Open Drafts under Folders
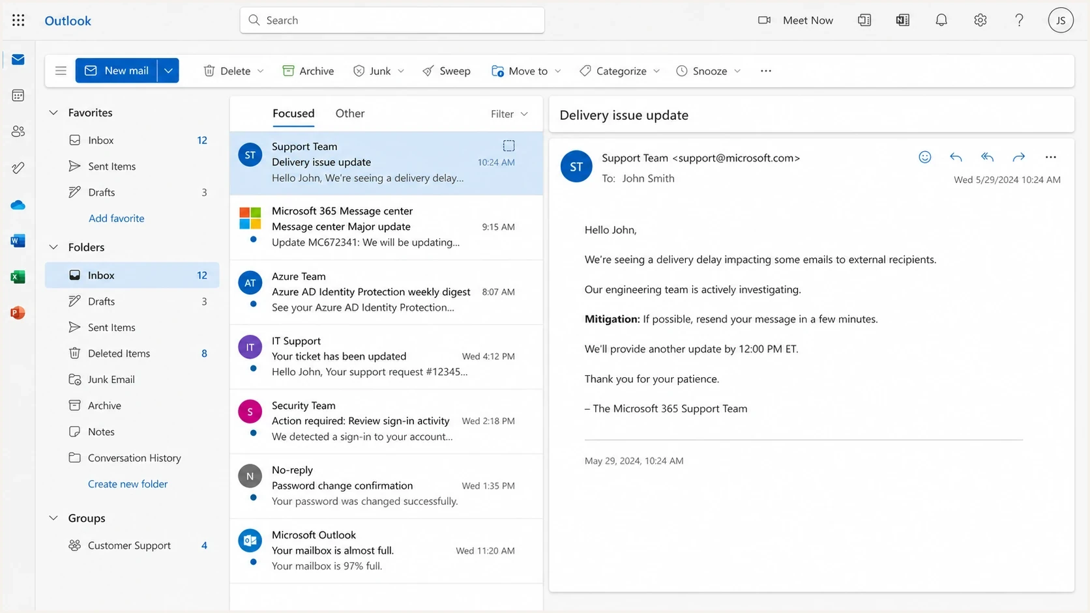 pyautogui.click(x=132, y=301)
